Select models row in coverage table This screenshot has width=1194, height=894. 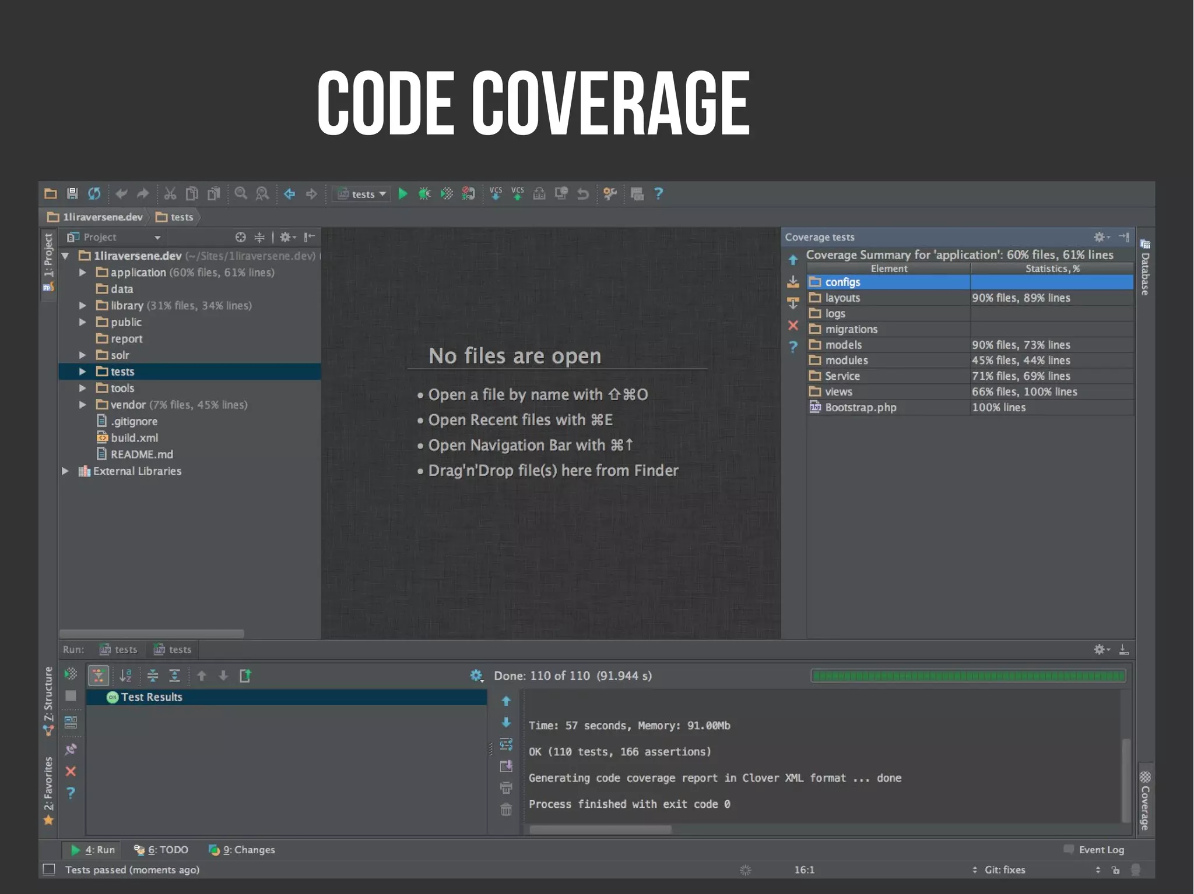(x=970, y=345)
